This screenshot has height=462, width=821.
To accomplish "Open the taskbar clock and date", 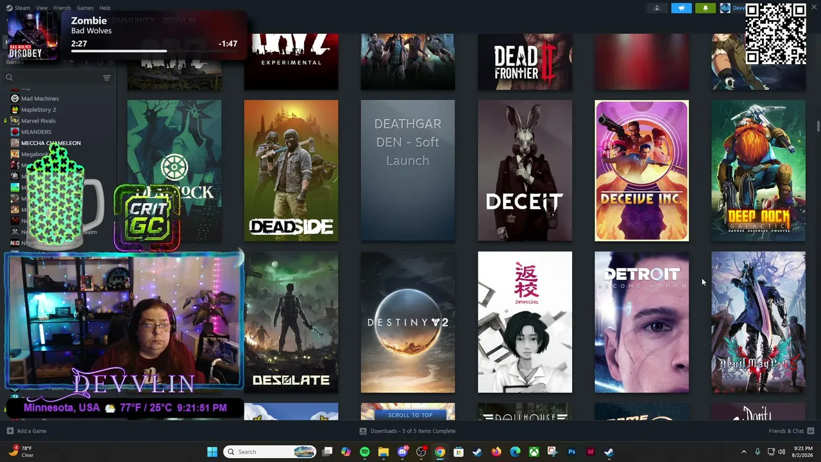I will 803,452.
